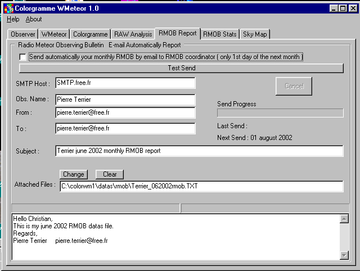The height and width of the screenshot is (271, 360).
Task: Open the Colorgramme tab
Action: pyautogui.click(x=90, y=34)
